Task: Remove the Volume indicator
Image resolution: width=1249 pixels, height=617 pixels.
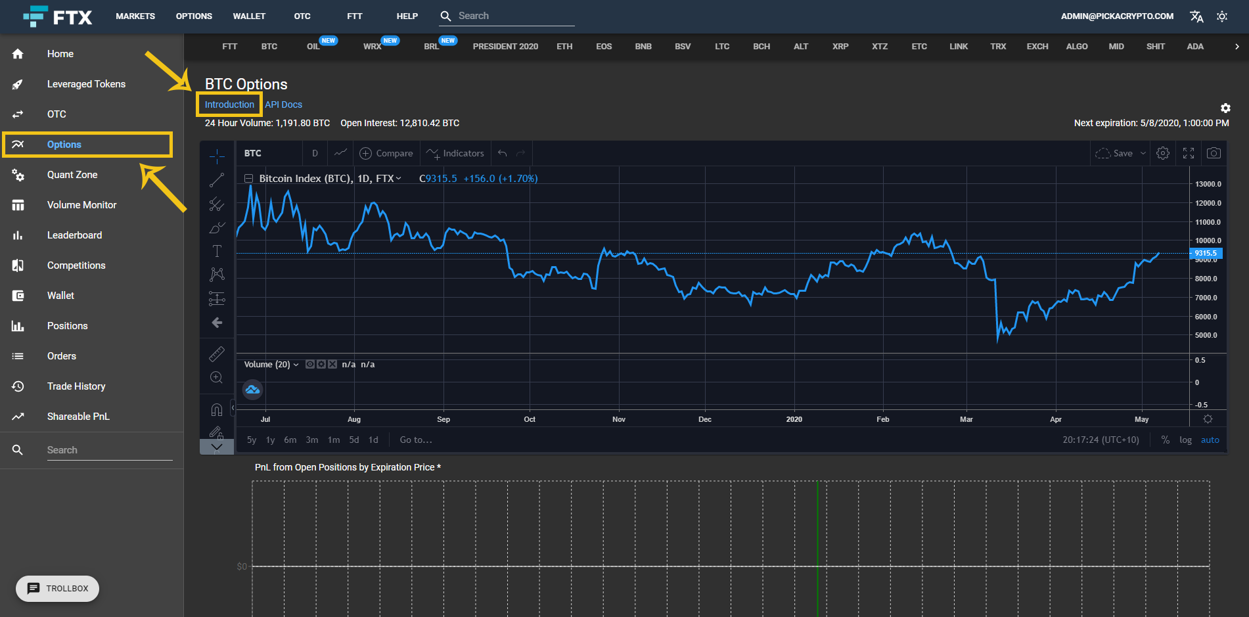Action: (x=332, y=365)
